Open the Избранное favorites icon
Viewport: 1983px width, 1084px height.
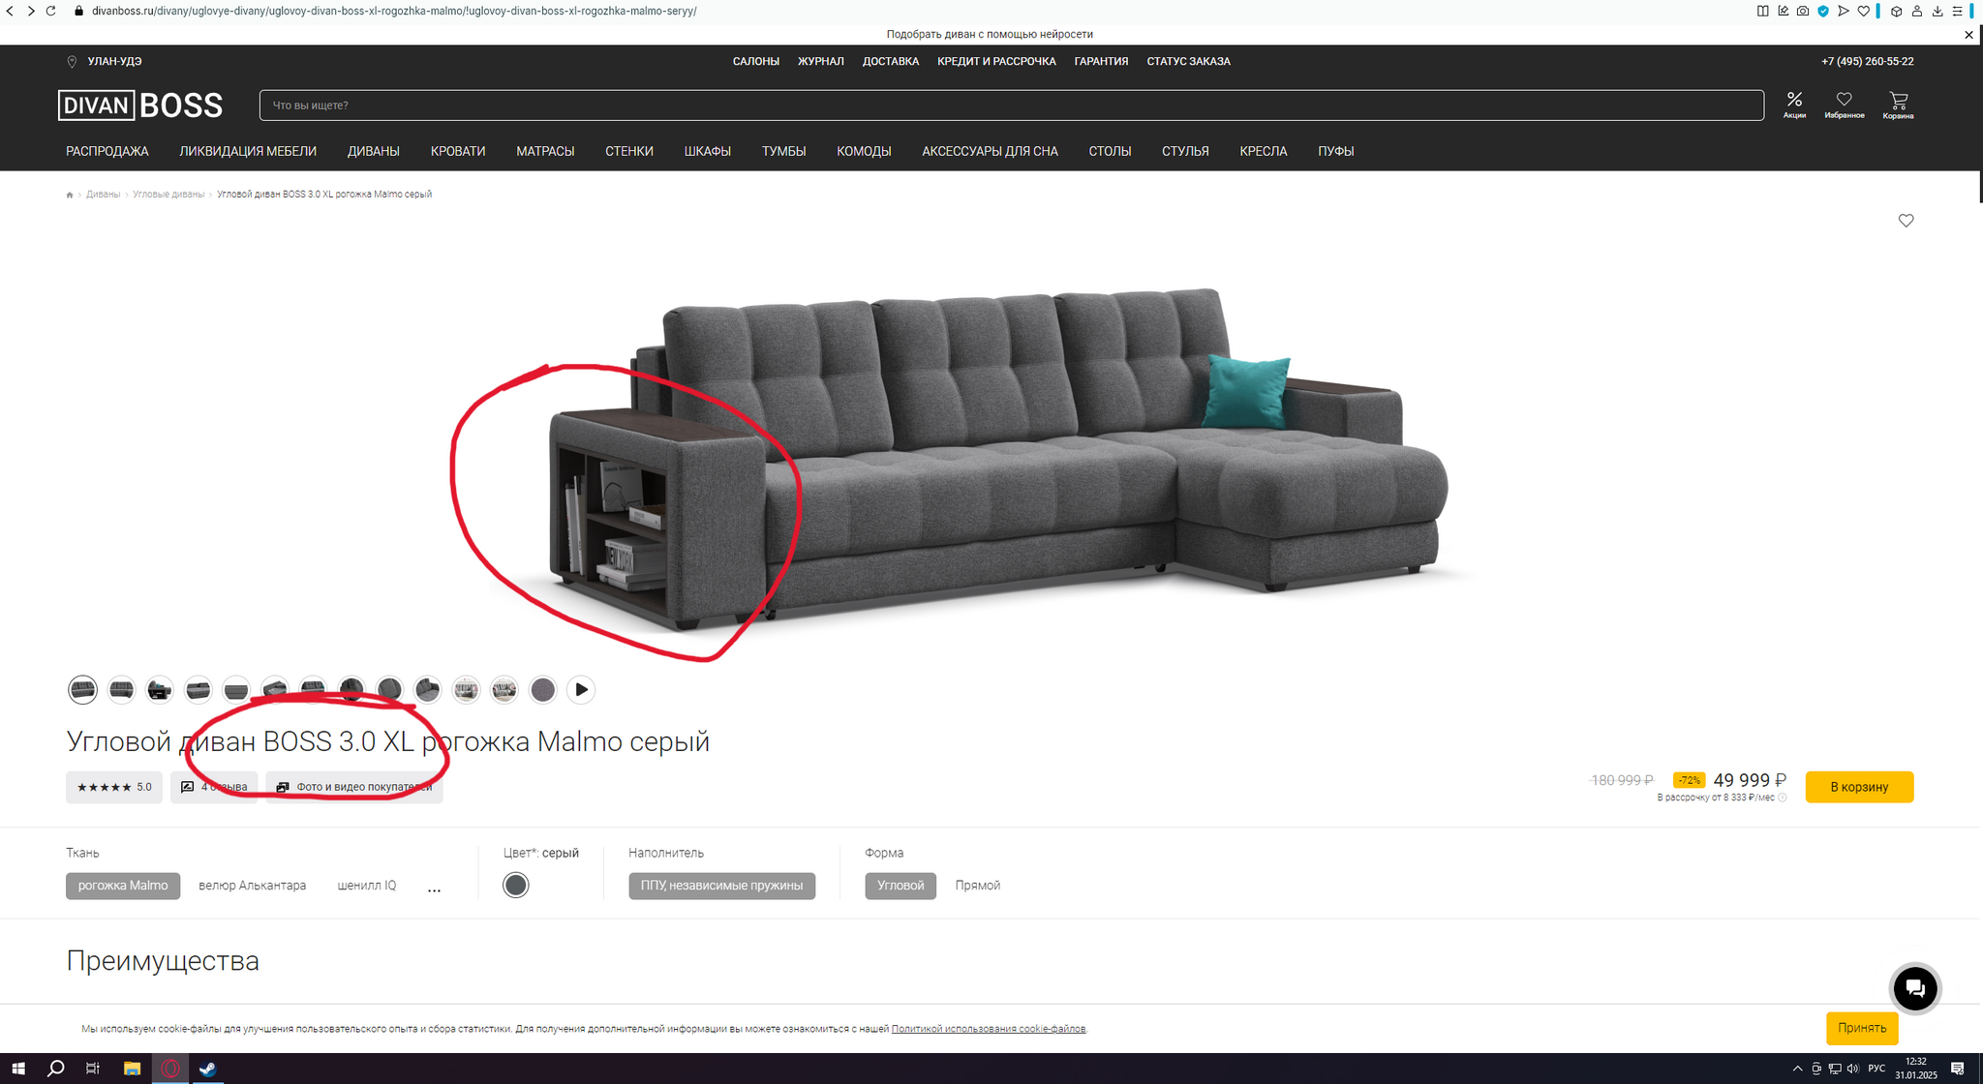click(1844, 104)
